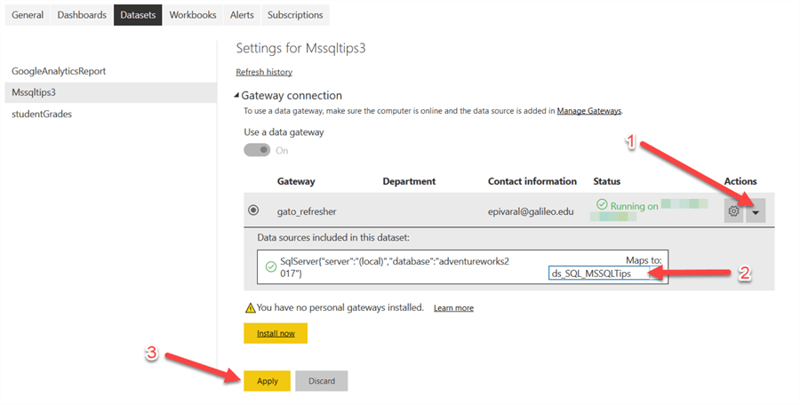Image resolution: width=800 pixels, height=405 pixels.
Task: Click the gateway settings gear icon
Action: click(734, 211)
